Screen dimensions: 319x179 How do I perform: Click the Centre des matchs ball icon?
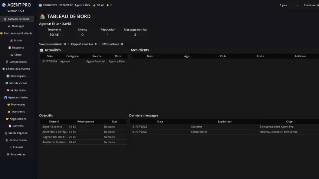pyautogui.click(x=3, y=69)
